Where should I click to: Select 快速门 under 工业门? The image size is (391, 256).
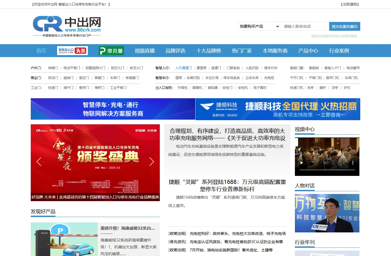(53, 88)
